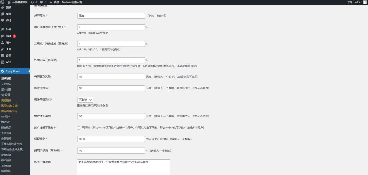Image resolution: width=368 pixels, height=175 pixels.
Task: Open the comments bubble icon in admin bar
Action: click(x=41, y=2)
